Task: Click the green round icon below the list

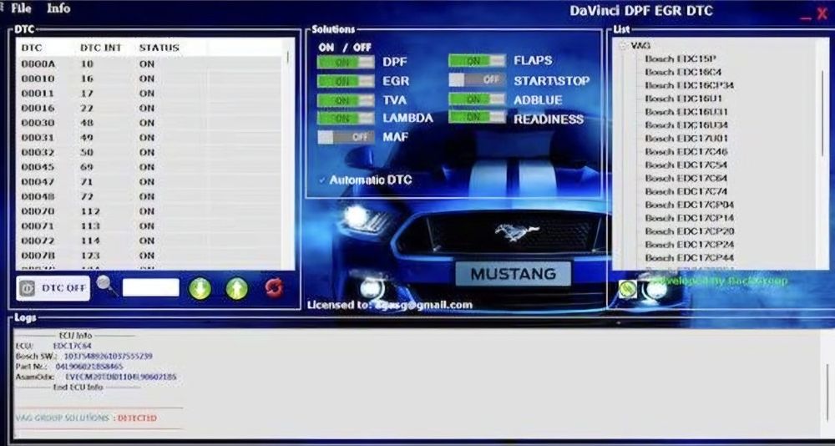Action: point(627,288)
